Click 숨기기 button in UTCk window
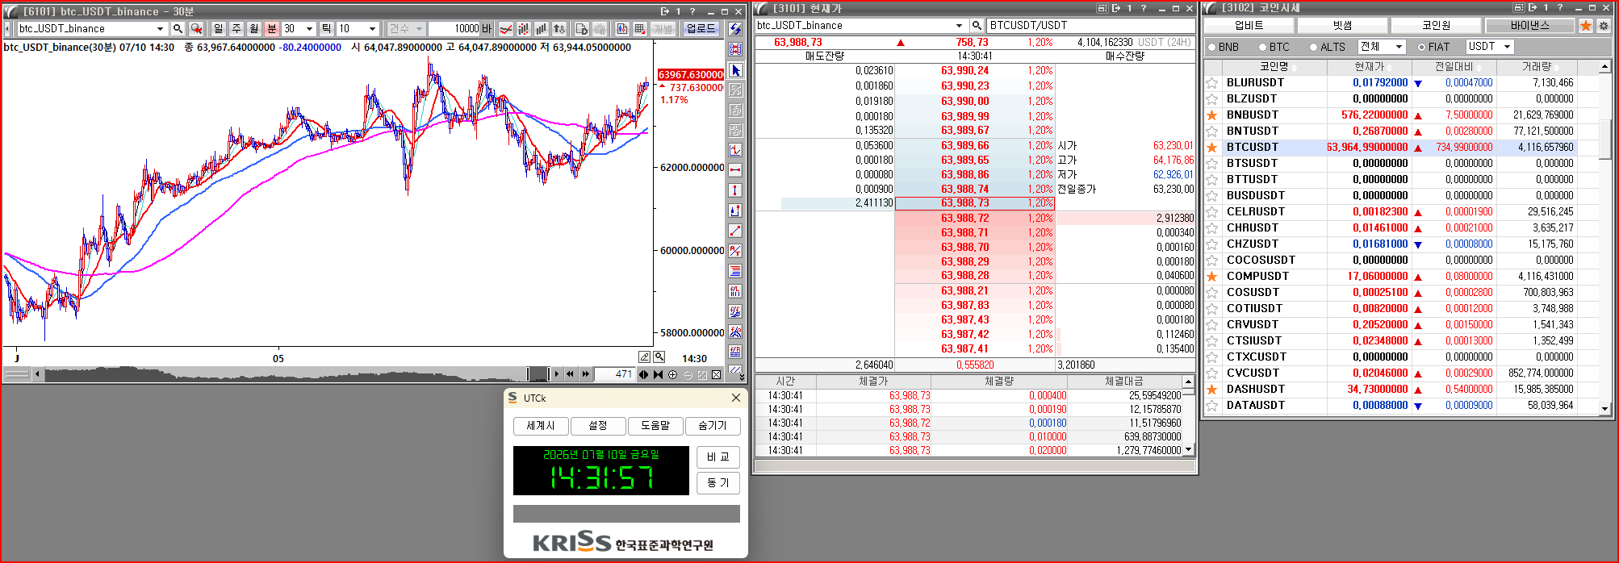Image resolution: width=1619 pixels, height=563 pixels. pos(713,425)
